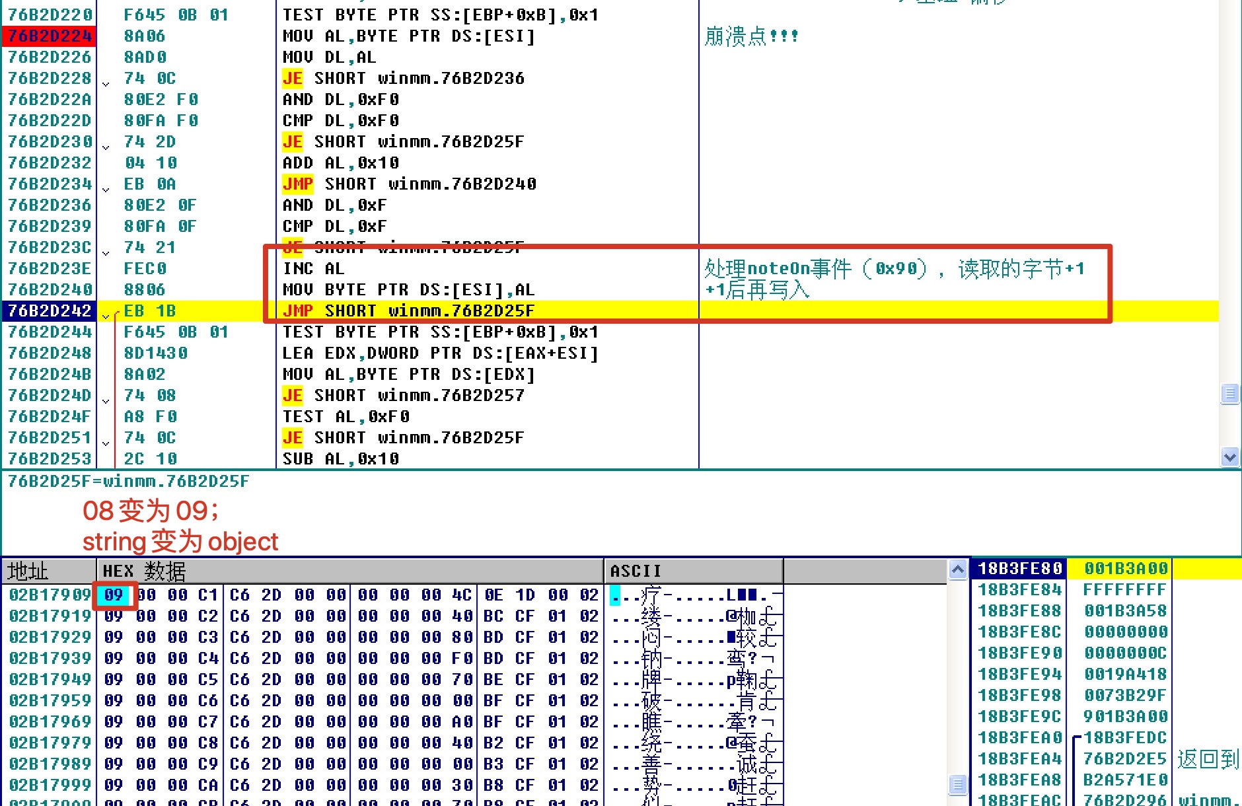
Task: Select opcode bytes FEC0 in hex column
Action: coord(145,269)
